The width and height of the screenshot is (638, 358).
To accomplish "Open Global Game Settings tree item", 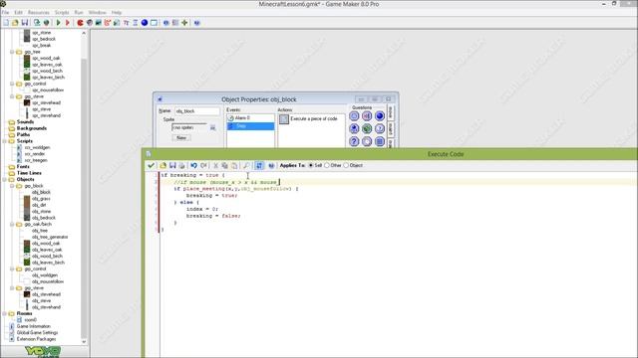I will click(x=38, y=332).
